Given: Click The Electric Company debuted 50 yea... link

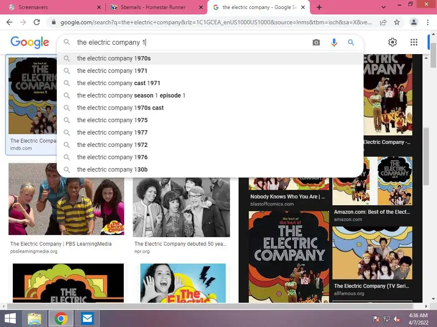Looking at the screenshot, I should point(181,244).
